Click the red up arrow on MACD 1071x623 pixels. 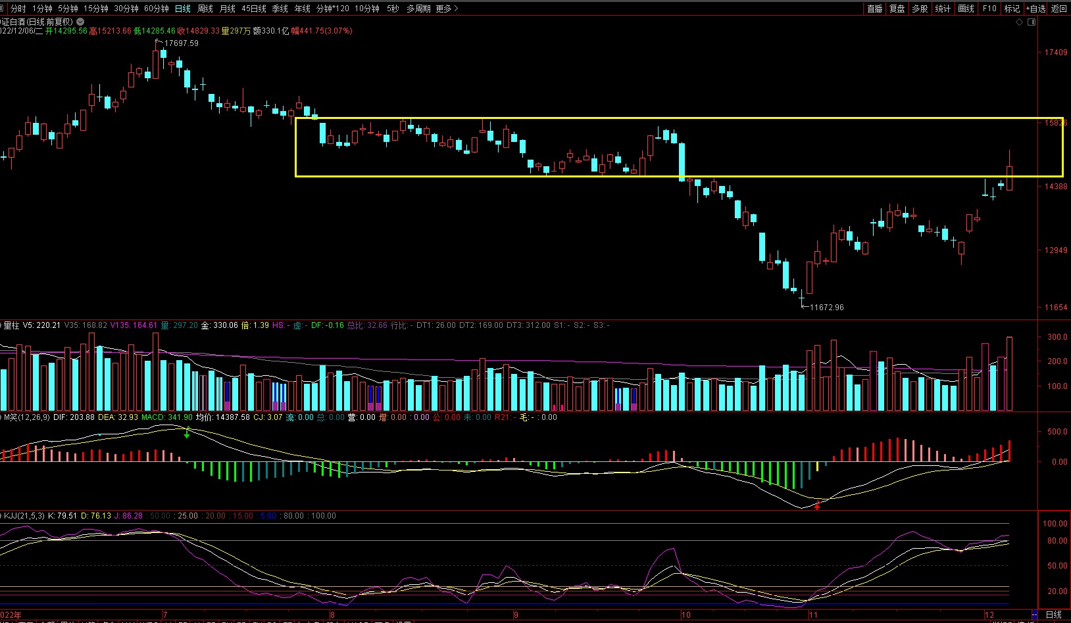[x=817, y=505]
